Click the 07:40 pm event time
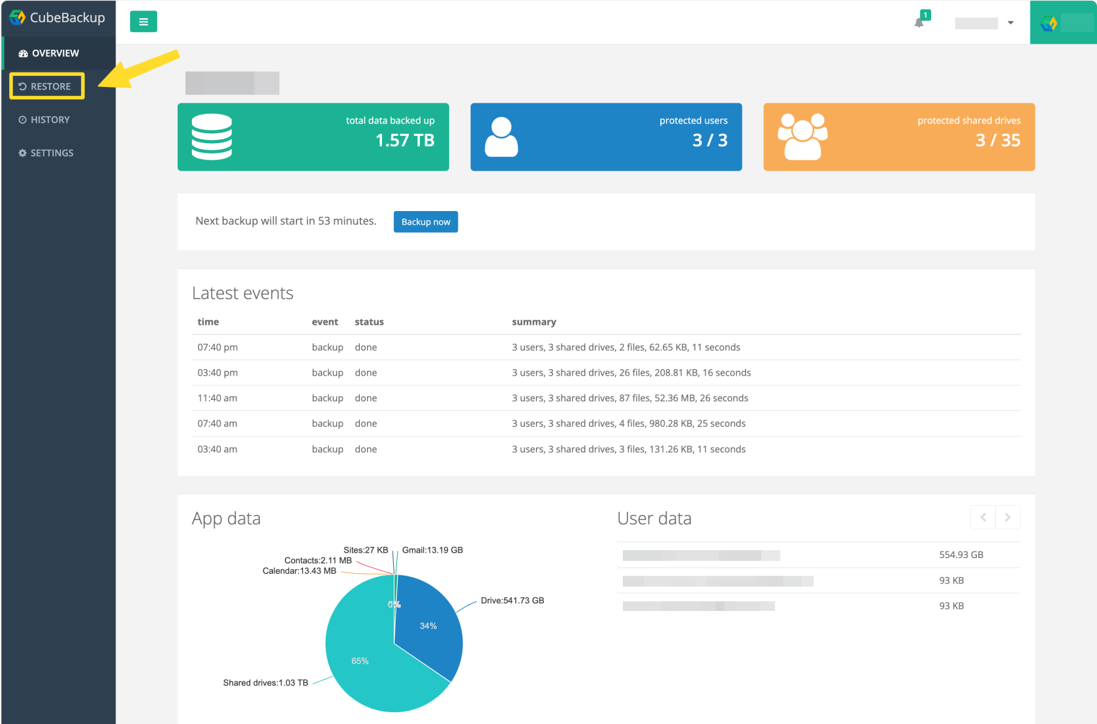The image size is (1097, 724). click(217, 348)
